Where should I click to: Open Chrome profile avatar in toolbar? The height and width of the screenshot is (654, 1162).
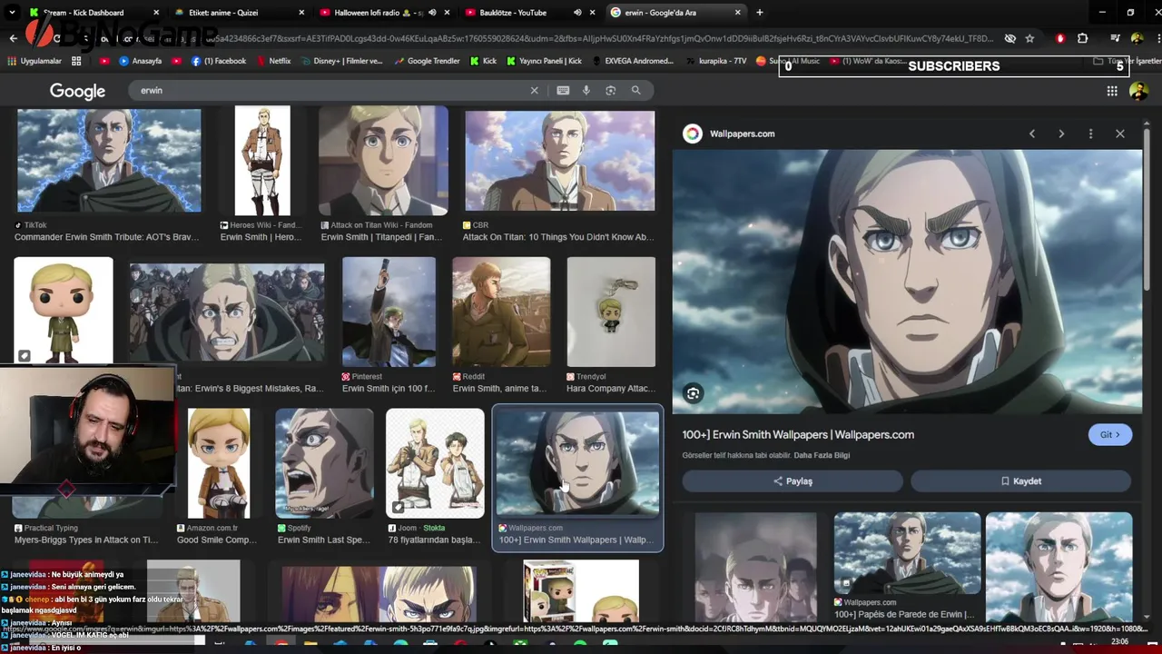(1137, 38)
